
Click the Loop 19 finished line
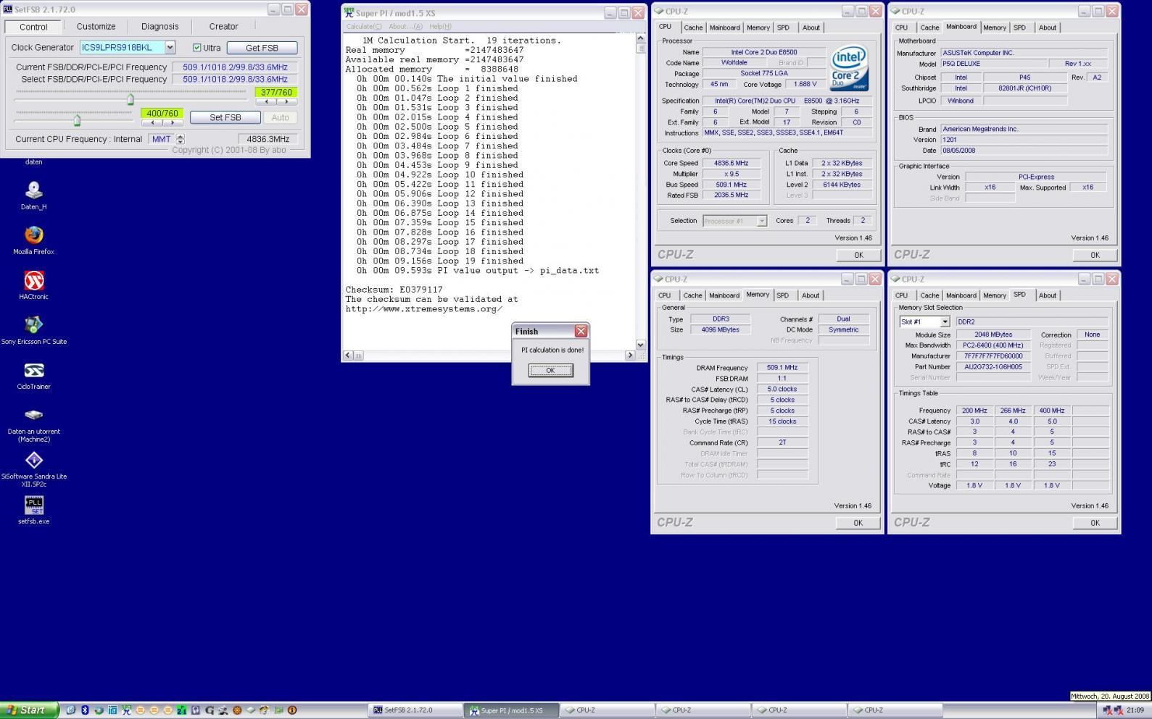click(440, 261)
